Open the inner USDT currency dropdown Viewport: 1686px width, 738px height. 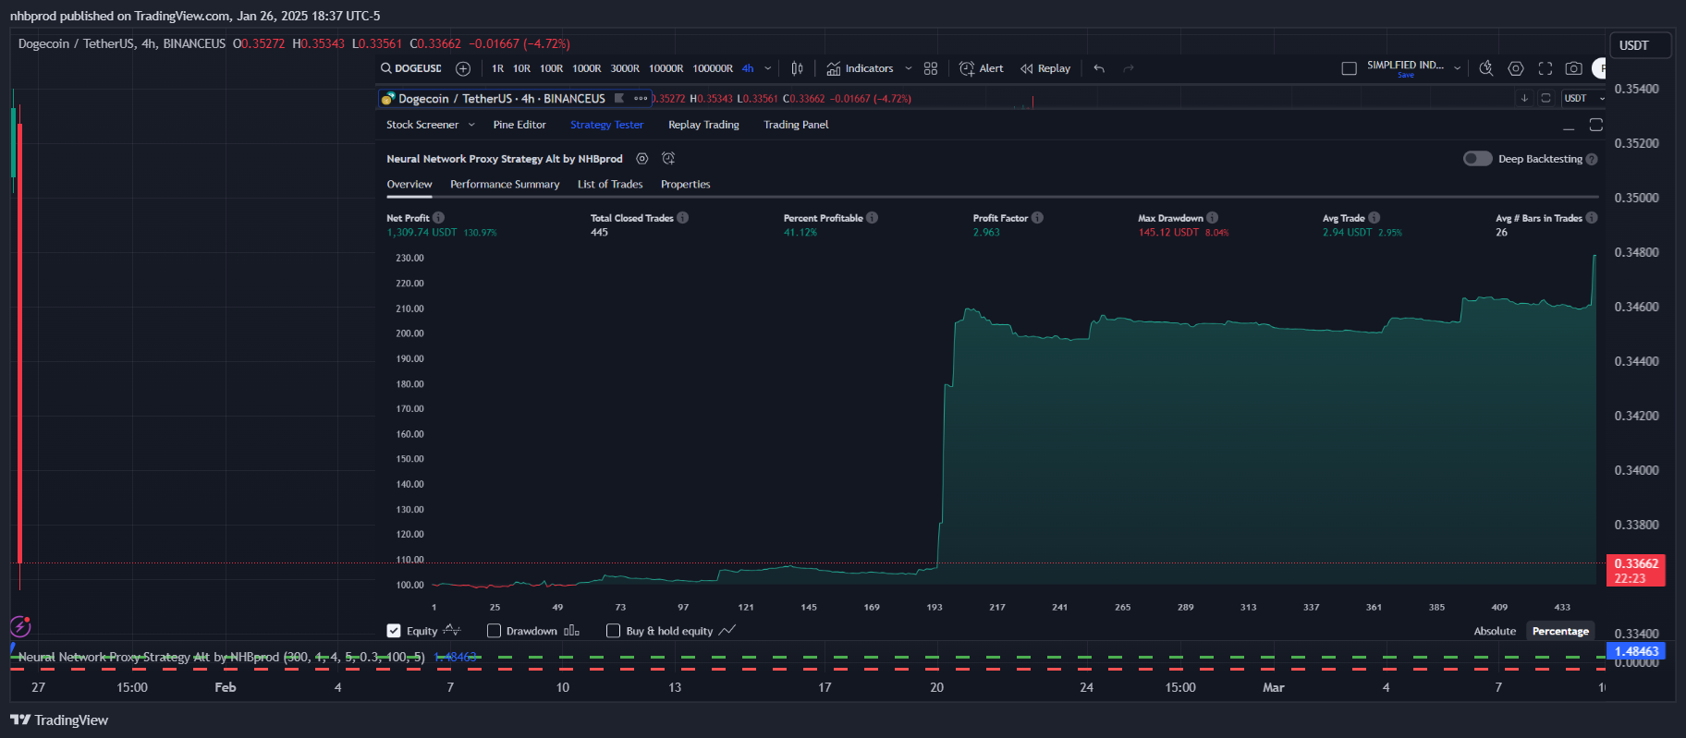pos(1582,98)
